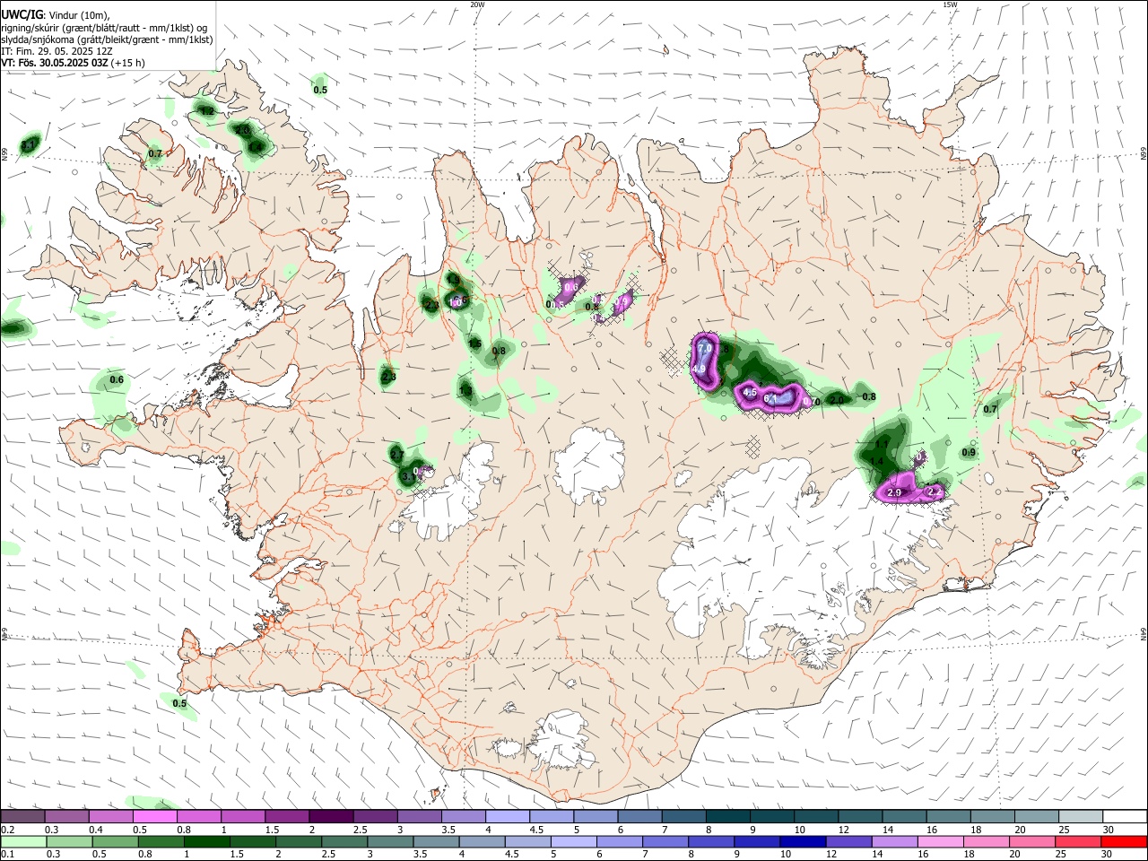Click the 2.9 value in the southeast purple area
This screenshot has height=861, width=1148.
tap(894, 493)
